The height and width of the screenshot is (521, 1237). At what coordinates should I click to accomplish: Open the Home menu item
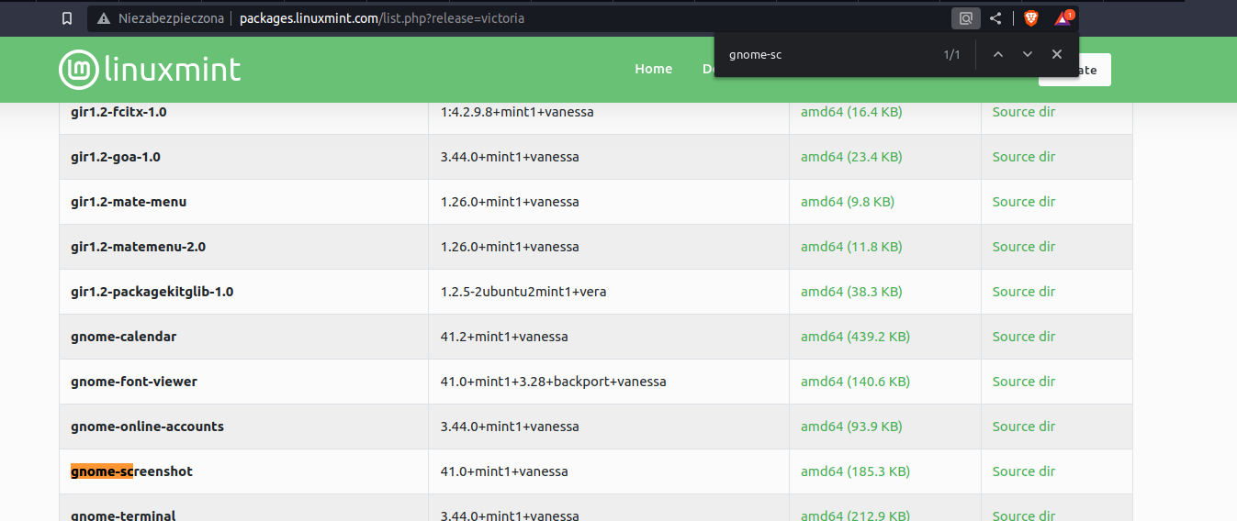click(653, 69)
